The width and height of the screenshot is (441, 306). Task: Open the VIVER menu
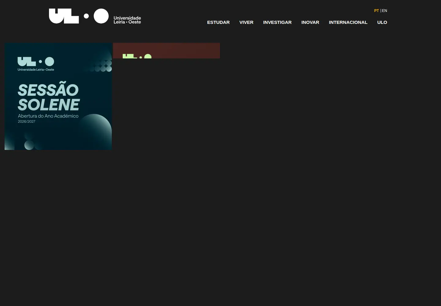[246, 22]
